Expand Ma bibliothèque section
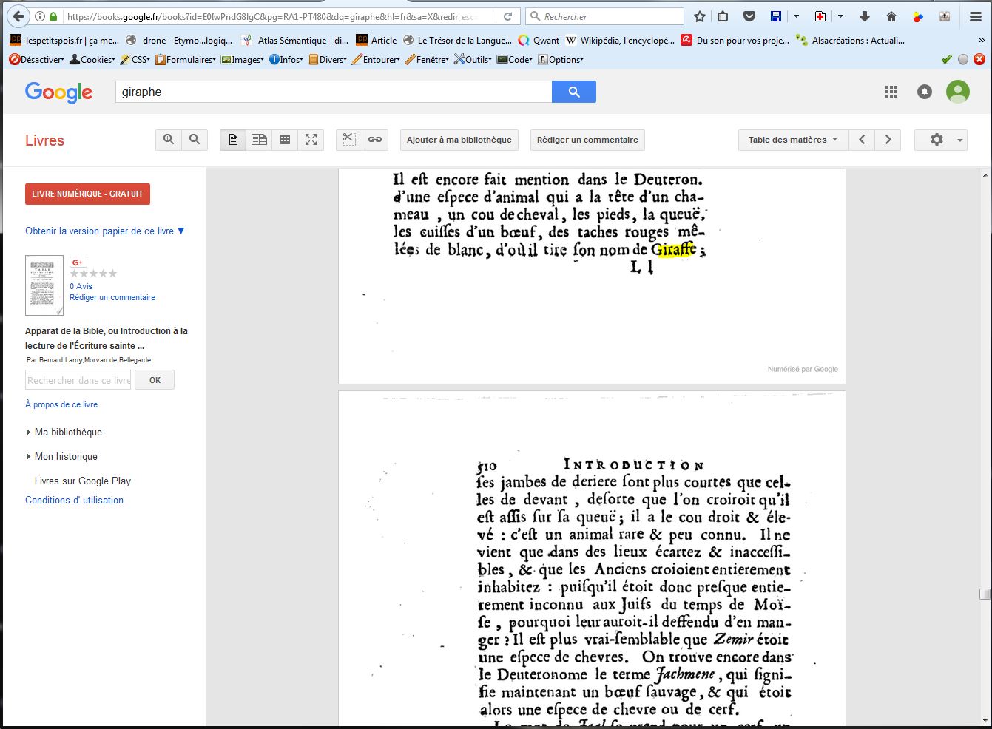This screenshot has width=992, height=729. [67, 432]
